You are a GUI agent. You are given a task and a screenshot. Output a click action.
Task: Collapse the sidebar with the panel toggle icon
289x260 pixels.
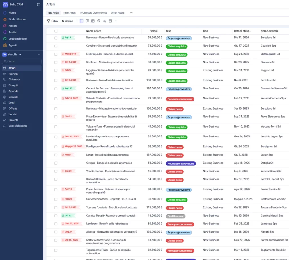click(38, 5)
